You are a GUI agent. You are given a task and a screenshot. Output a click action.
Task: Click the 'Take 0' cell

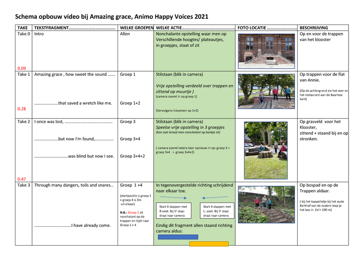coord(24,34)
